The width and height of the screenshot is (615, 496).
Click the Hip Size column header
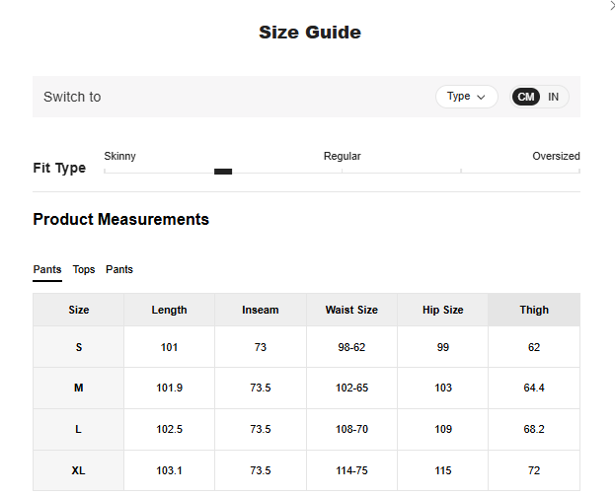442,310
